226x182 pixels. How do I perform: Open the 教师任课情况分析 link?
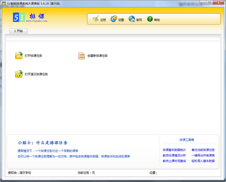(x=174, y=155)
